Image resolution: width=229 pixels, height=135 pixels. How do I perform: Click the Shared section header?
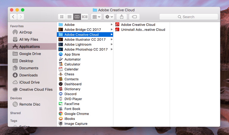(x=15, y=113)
